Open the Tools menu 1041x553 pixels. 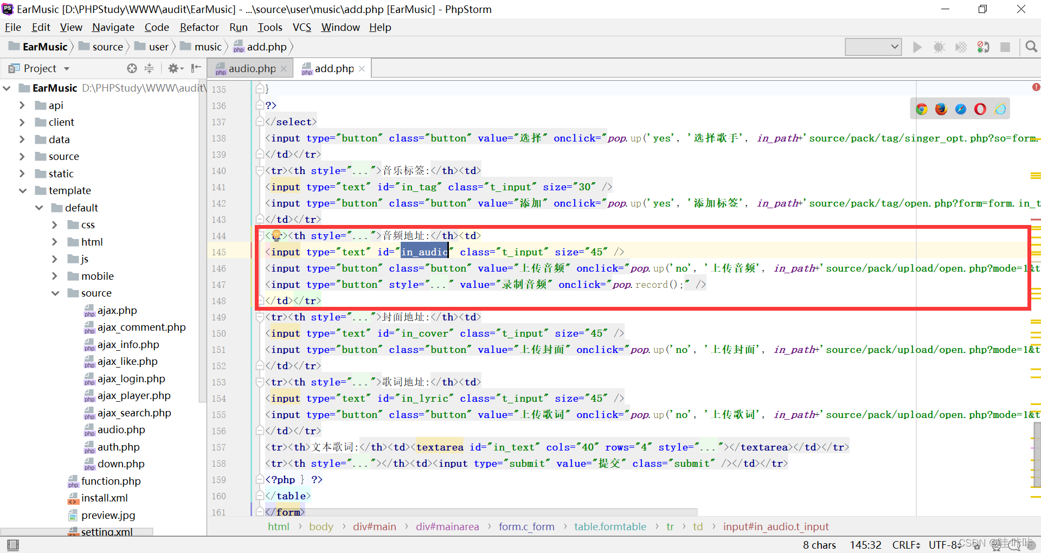[270, 27]
